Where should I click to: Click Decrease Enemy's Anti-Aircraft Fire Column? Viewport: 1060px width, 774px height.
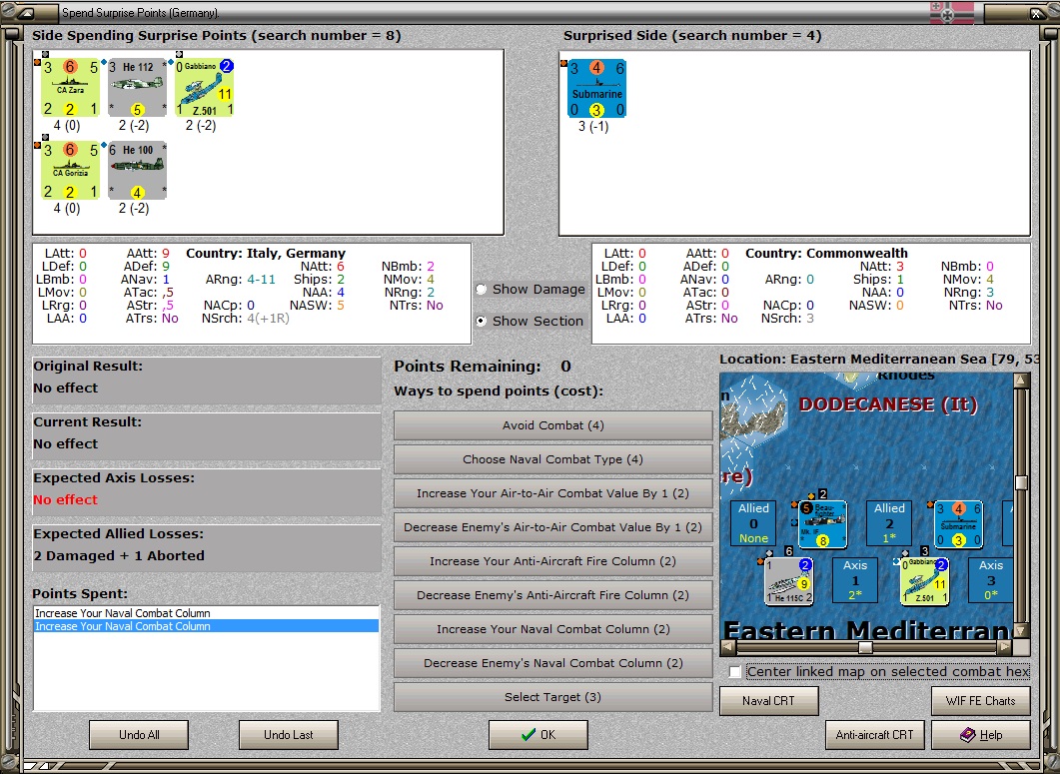[553, 595]
